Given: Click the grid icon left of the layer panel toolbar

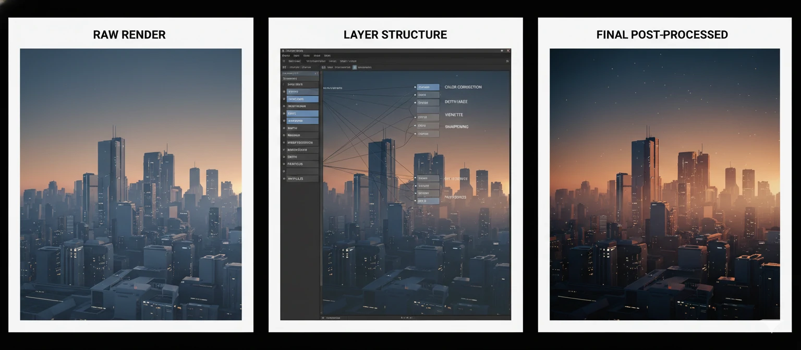Looking at the screenshot, I should 284,67.
